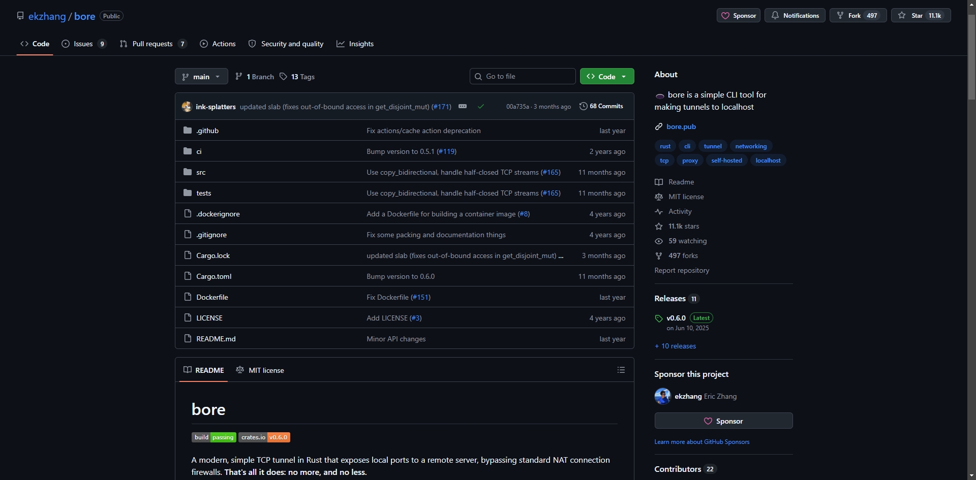Click Learn more about GitHub Sponsors

coord(701,442)
